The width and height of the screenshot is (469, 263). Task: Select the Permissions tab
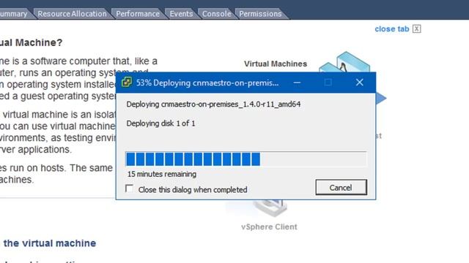[260, 14]
